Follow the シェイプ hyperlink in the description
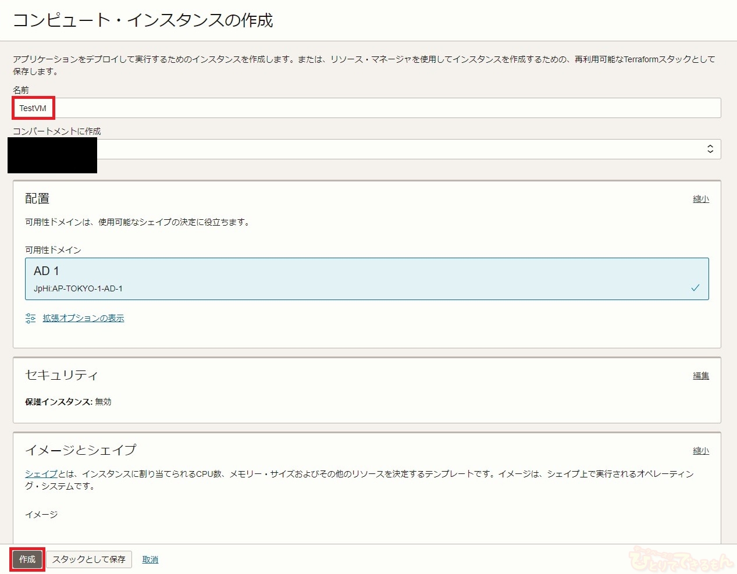 (41, 474)
